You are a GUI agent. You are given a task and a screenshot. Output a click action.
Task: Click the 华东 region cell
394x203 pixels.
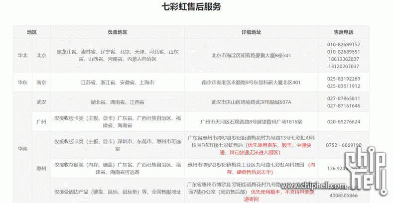(22, 82)
